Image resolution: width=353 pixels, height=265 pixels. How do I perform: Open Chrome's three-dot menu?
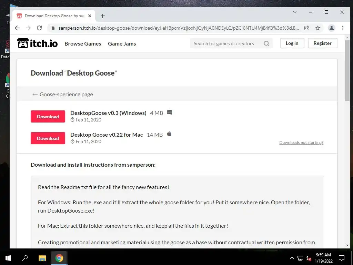(343, 28)
